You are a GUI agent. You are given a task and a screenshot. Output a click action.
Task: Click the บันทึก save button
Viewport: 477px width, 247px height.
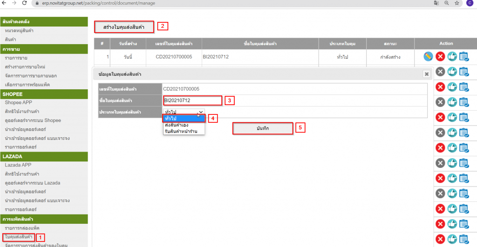[263, 128]
